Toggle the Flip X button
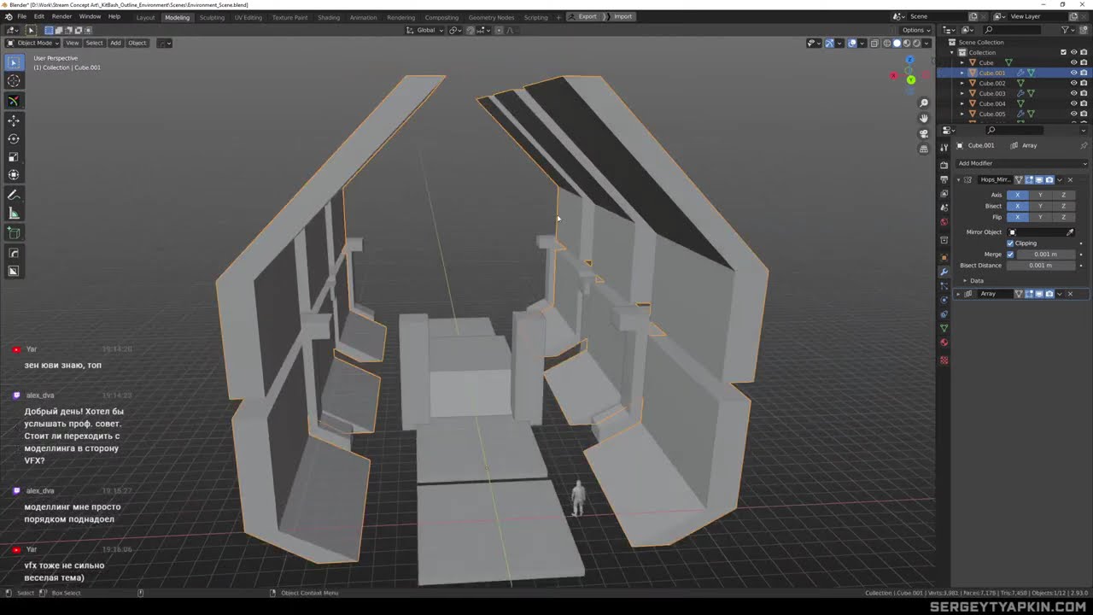1093x615 pixels. [x=1017, y=217]
